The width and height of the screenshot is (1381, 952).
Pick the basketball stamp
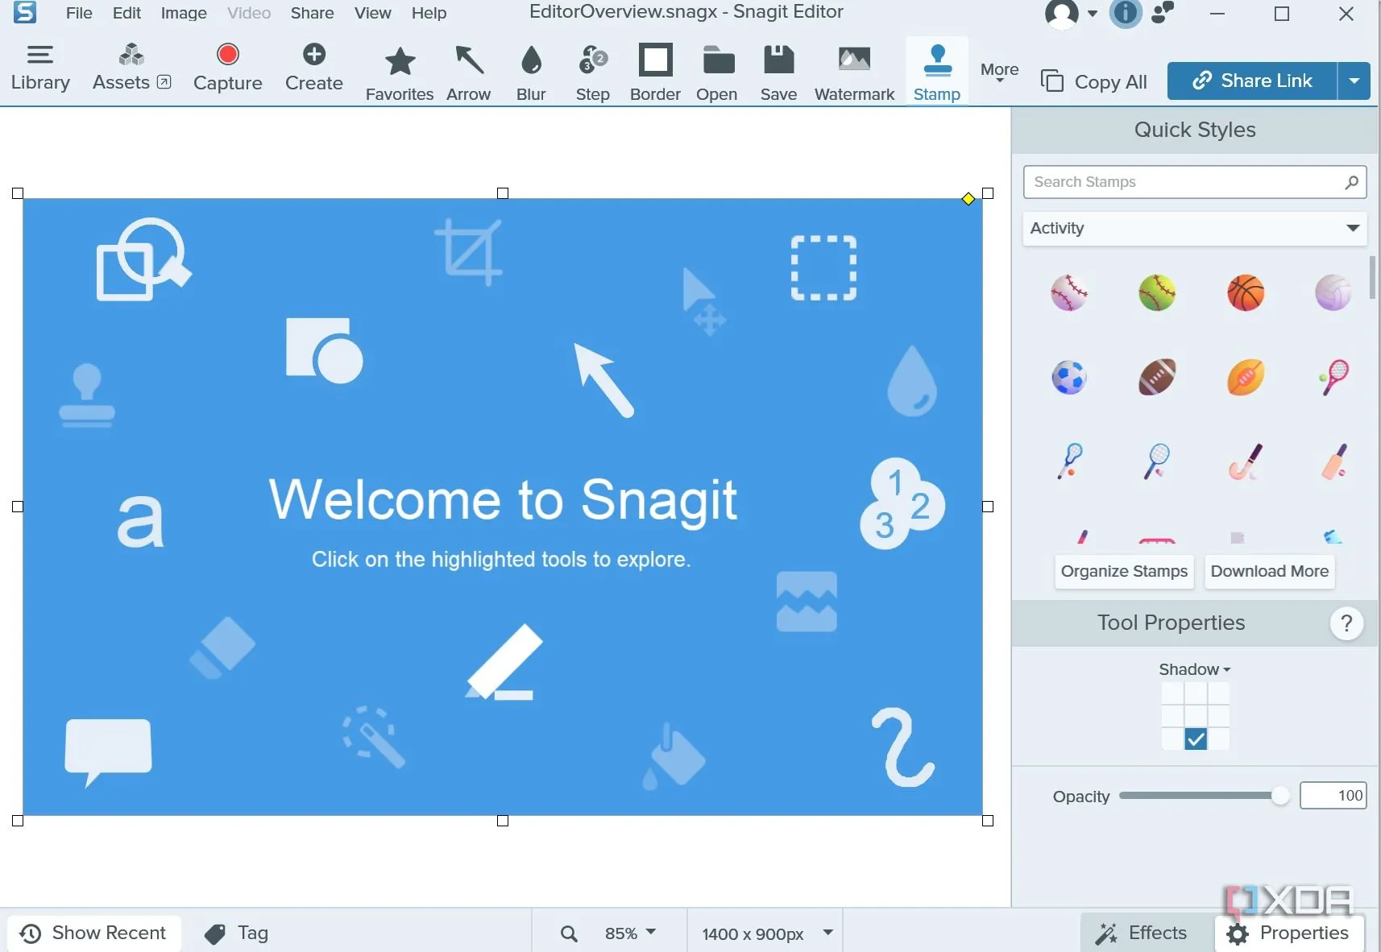(1246, 293)
